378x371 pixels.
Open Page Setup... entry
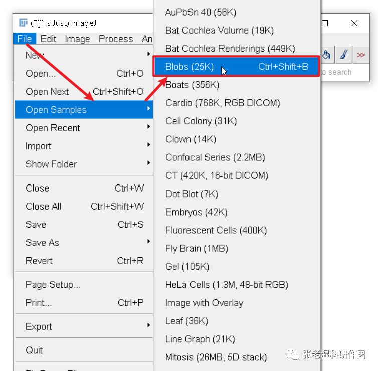(84, 284)
